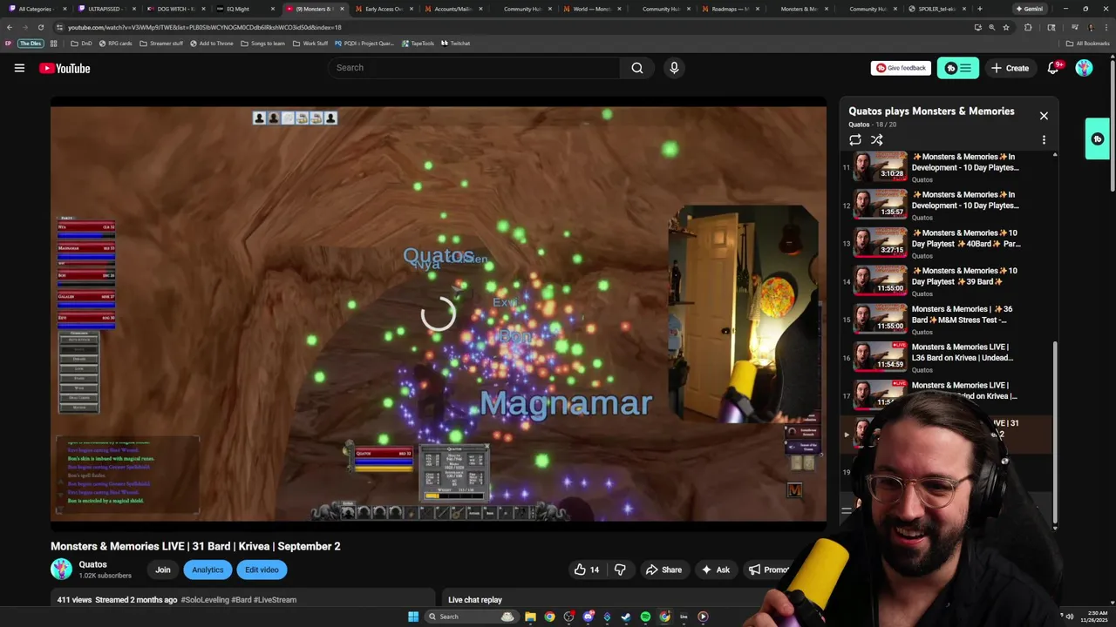Image resolution: width=1116 pixels, height=627 pixels.
Task: Open Create menu
Action: [x=1010, y=68]
